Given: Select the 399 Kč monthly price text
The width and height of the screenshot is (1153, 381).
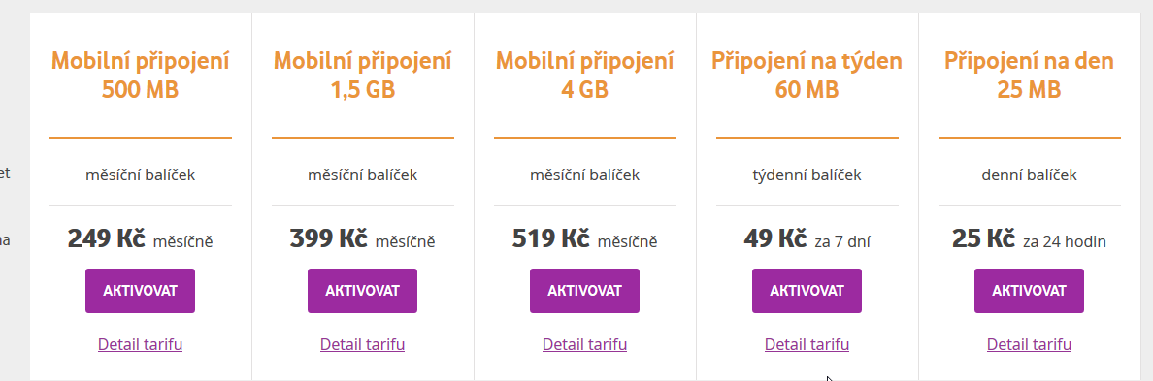Looking at the screenshot, I should [x=363, y=239].
